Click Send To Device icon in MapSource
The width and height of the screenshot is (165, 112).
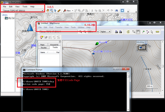click(116, 32)
